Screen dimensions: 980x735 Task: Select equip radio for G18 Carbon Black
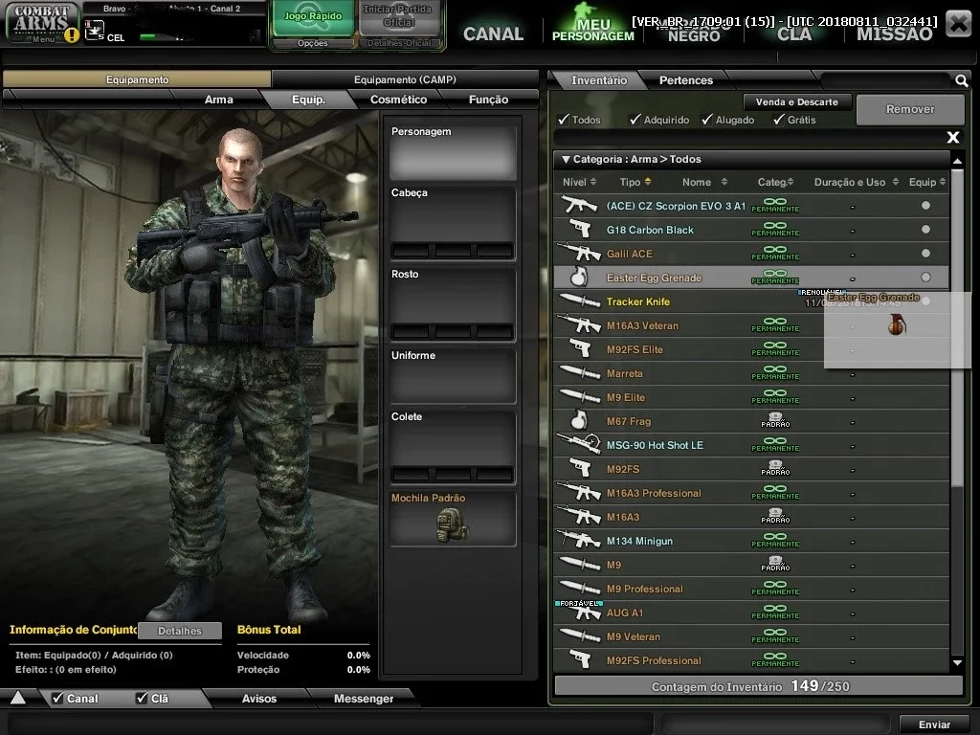[925, 230]
